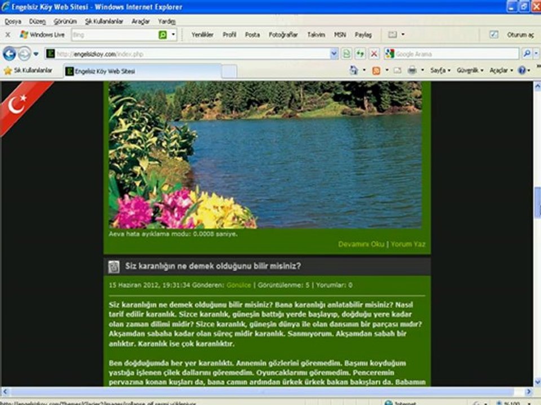Open the Yardım menu

(x=167, y=21)
